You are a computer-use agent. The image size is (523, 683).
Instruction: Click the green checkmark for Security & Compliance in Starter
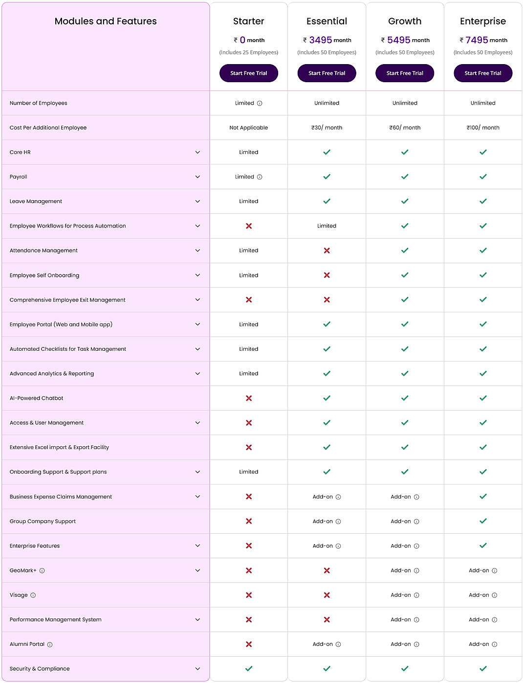tap(249, 668)
